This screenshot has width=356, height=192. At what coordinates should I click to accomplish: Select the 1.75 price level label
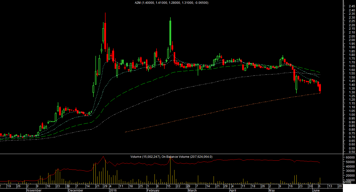pos(351,58)
